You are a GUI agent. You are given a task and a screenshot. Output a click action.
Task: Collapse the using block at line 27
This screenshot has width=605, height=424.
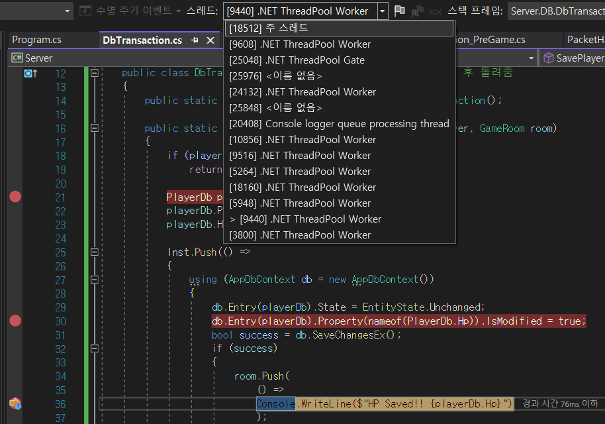coord(95,280)
